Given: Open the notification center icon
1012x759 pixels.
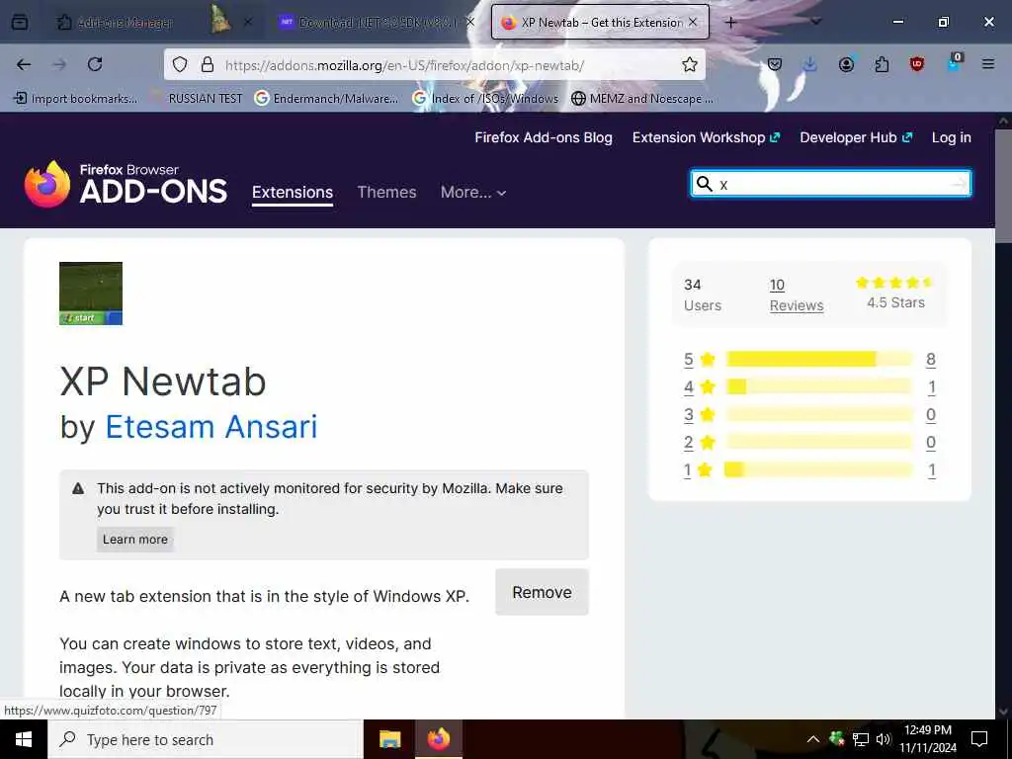Looking at the screenshot, I should pos(979,739).
